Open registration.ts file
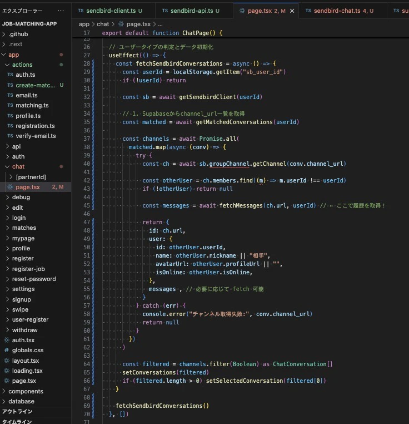This screenshot has height=424, width=409. tap(36, 126)
